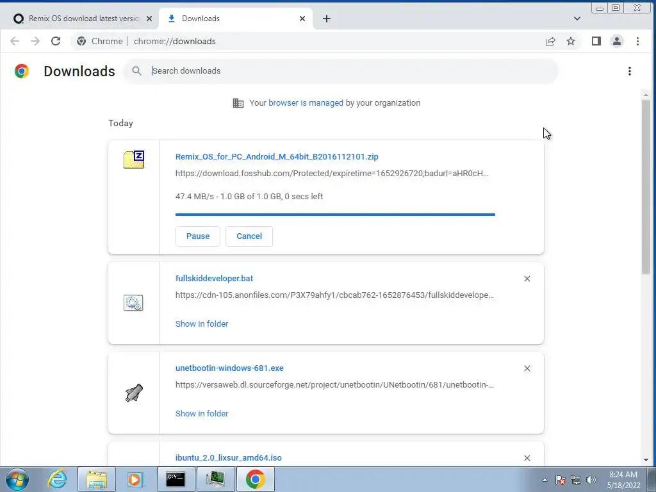Open a new tab with plus button
This screenshot has height=492, width=656.
[327, 19]
